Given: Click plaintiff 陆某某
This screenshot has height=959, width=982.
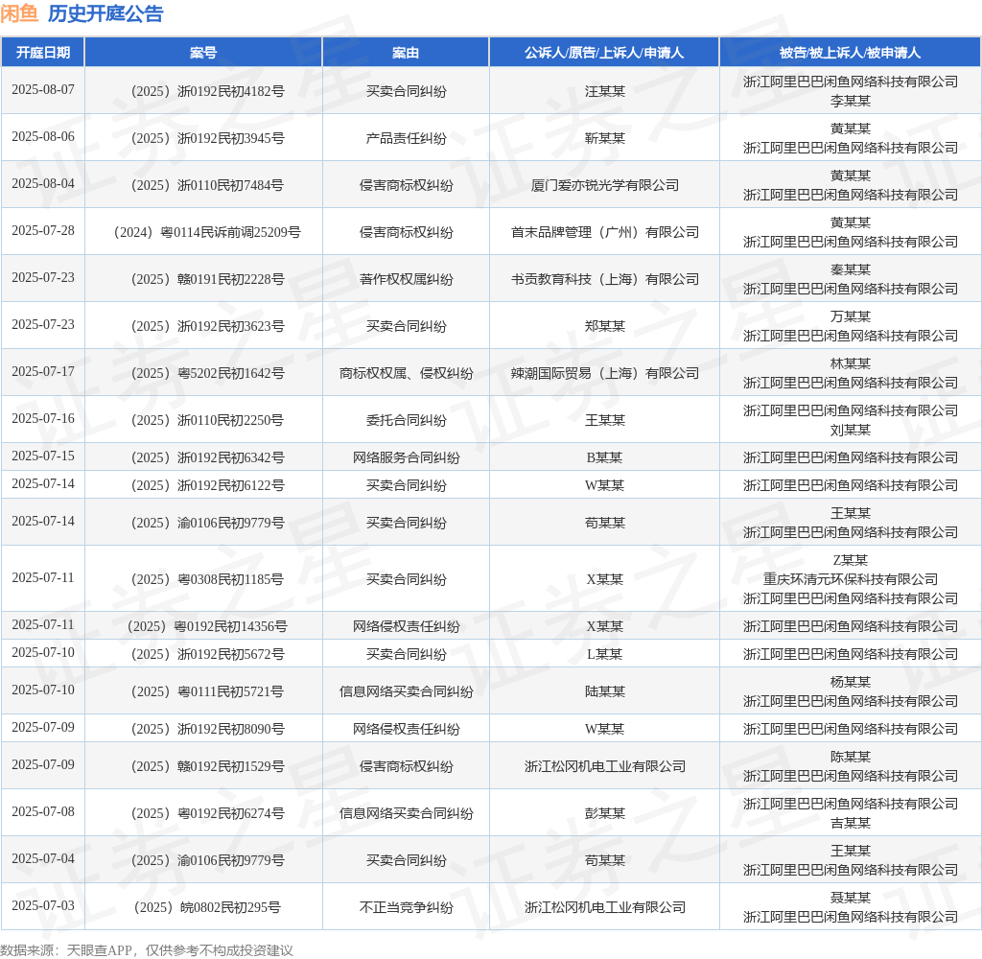Looking at the screenshot, I should 605,691.
